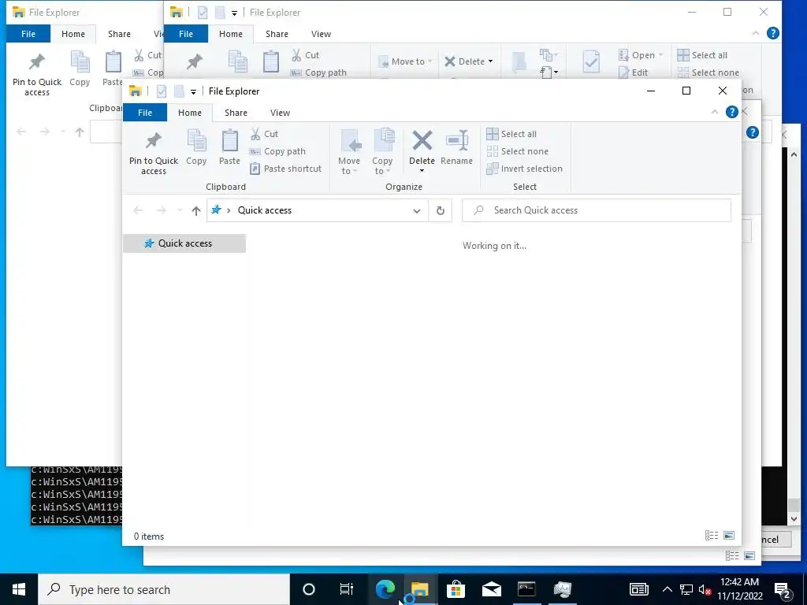Open Share tab in middle window

click(x=277, y=34)
